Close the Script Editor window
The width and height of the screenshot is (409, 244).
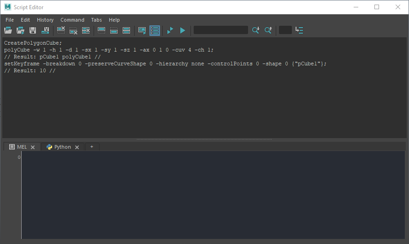point(398,7)
